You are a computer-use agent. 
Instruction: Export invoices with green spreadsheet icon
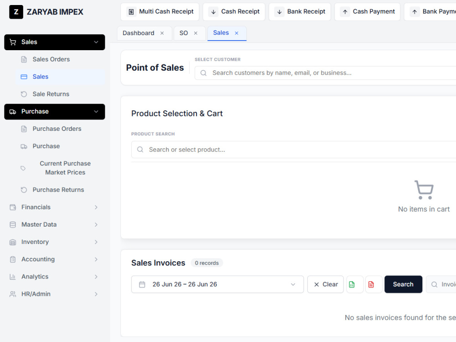pyautogui.click(x=355, y=285)
